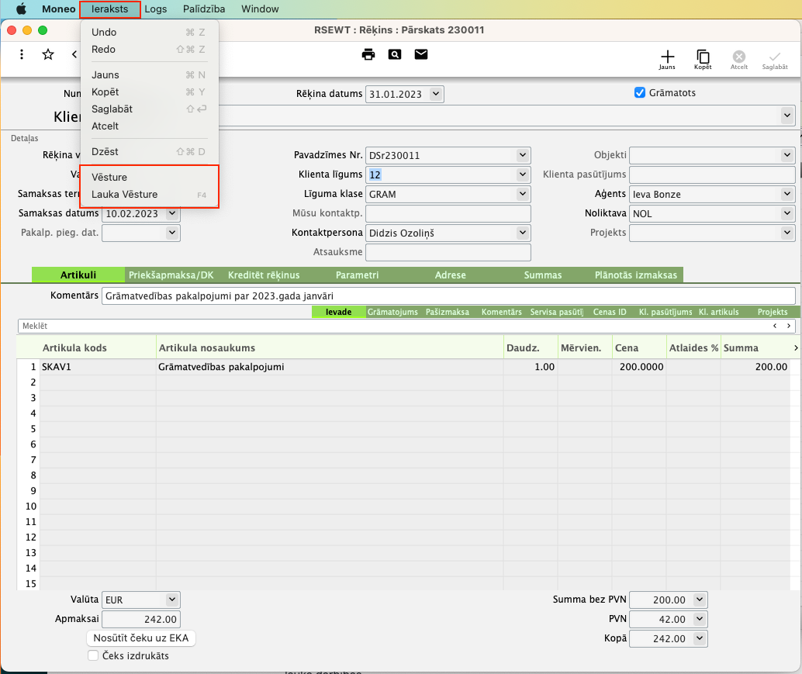
Task: Open the Rēķina datums dropdown
Action: pyautogui.click(x=435, y=94)
